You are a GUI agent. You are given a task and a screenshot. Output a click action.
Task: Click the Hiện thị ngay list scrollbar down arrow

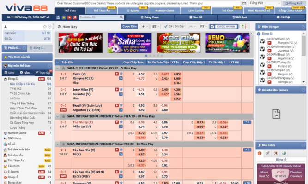(304, 82)
